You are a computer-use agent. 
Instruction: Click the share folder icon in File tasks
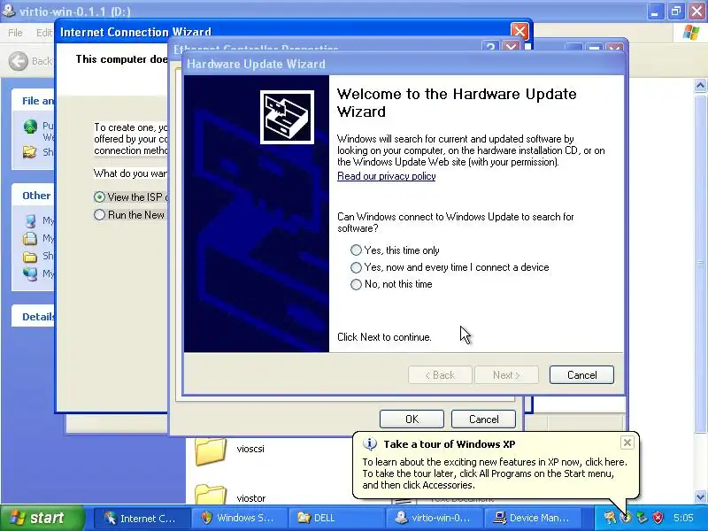tap(30, 152)
